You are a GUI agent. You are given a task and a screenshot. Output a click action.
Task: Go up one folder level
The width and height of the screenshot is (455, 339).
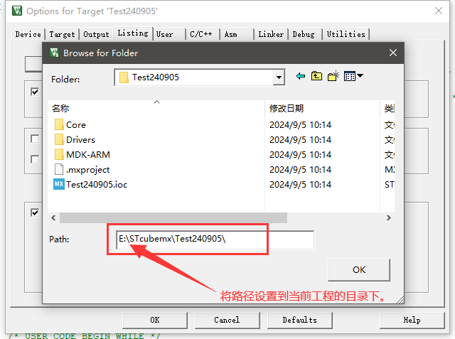pyautogui.click(x=316, y=77)
